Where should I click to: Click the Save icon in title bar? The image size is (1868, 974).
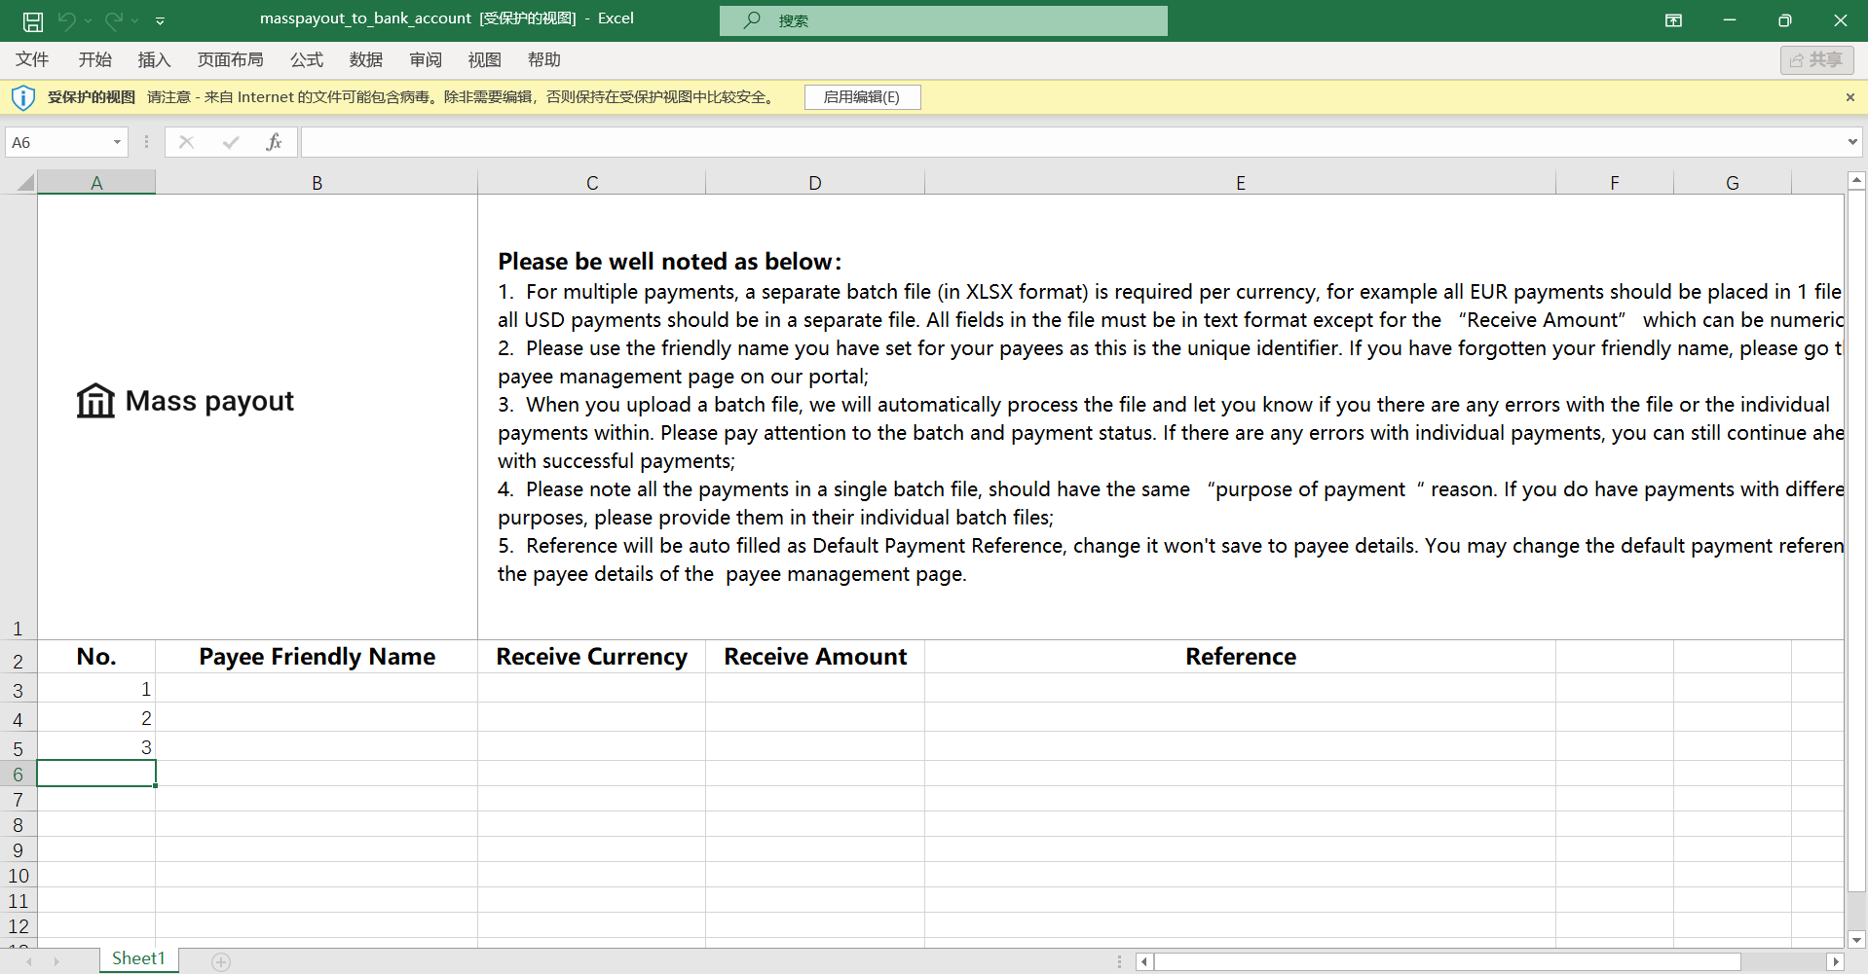point(33,20)
